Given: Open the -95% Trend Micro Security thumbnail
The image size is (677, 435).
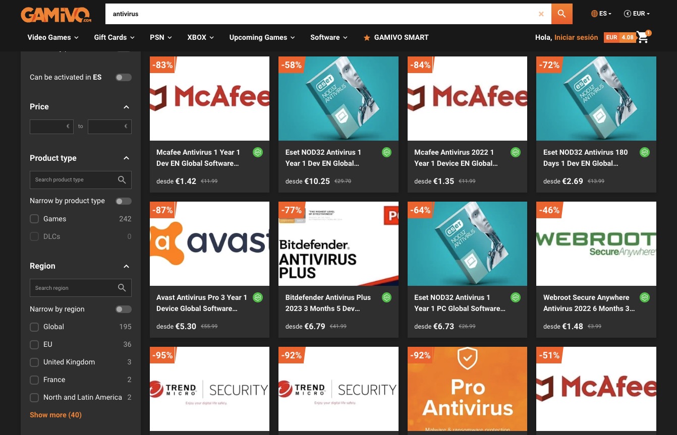Looking at the screenshot, I should click(209, 389).
